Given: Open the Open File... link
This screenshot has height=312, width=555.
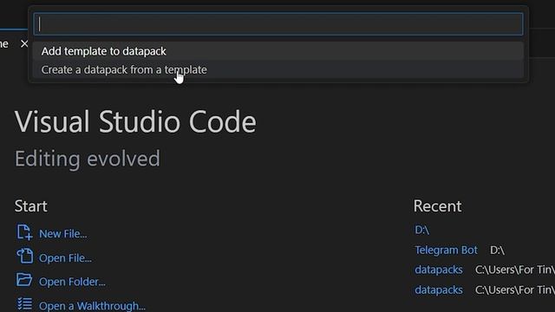Looking at the screenshot, I should [x=66, y=258].
